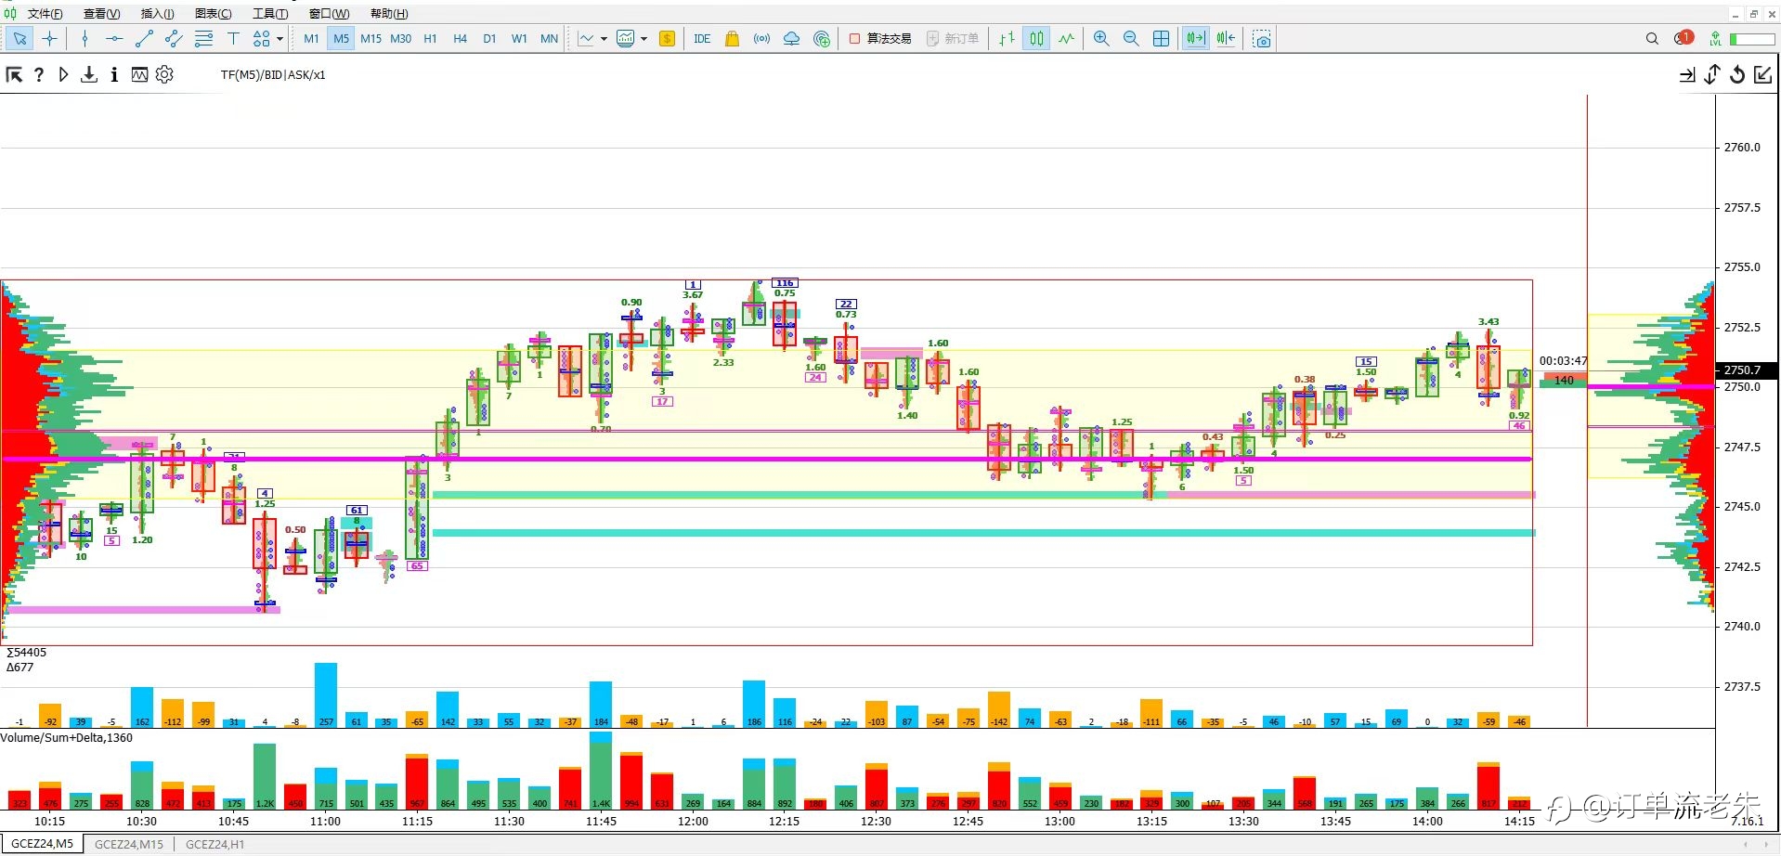
Task: Open the Market shopping bag icon
Action: [732, 38]
